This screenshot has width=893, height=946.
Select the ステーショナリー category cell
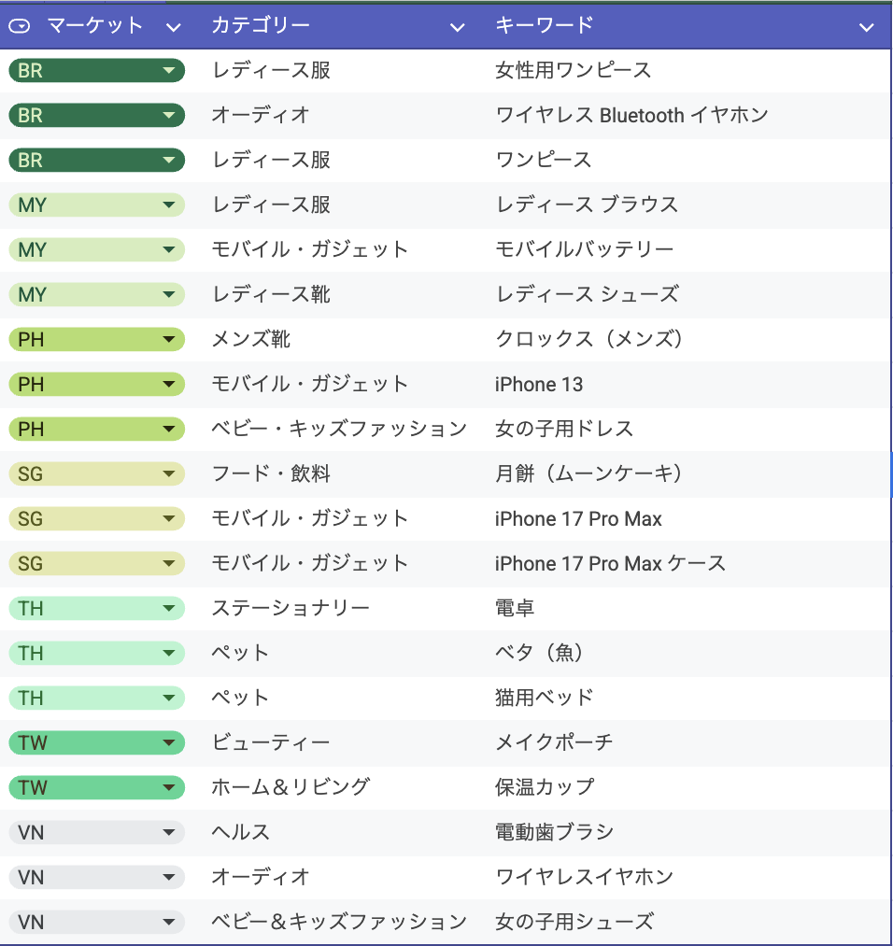pos(291,609)
